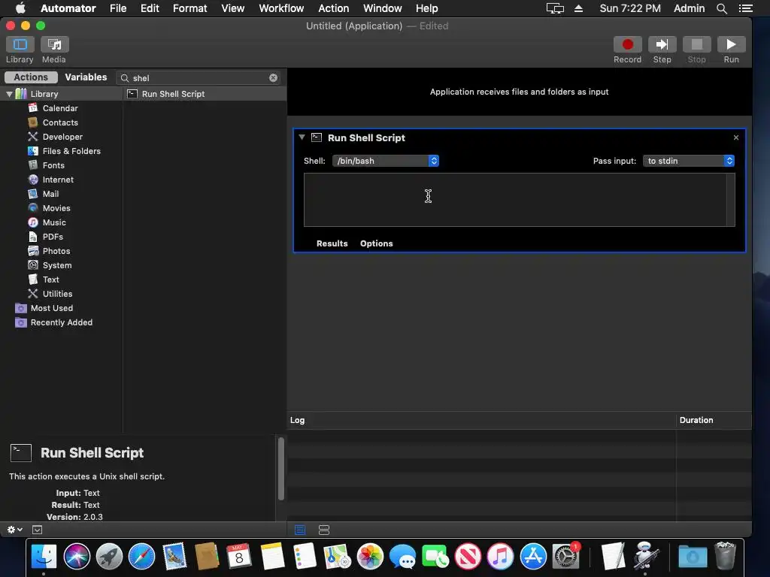This screenshot has height=577, width=770.
Task: Open System Preferences from the Dock
Action: point(565,557)
